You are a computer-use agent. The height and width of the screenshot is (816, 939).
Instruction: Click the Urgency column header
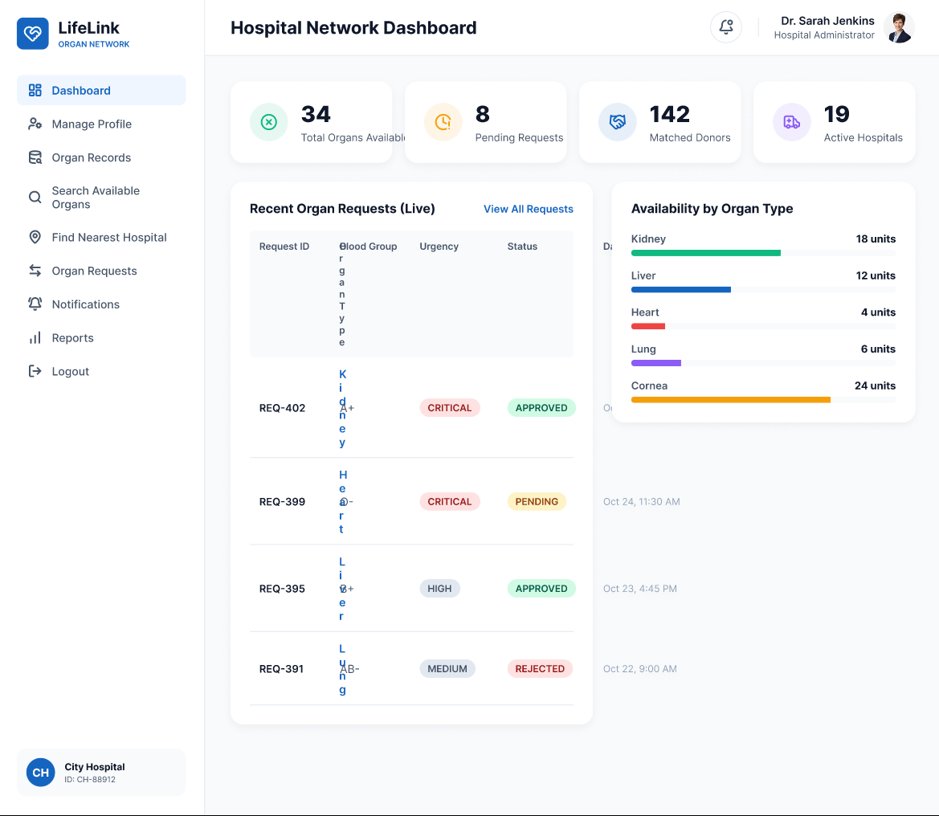(x=439, y=247)
